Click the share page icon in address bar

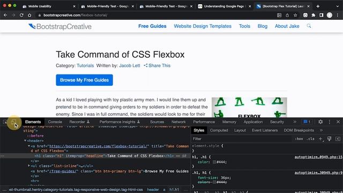tap(287, 15)
